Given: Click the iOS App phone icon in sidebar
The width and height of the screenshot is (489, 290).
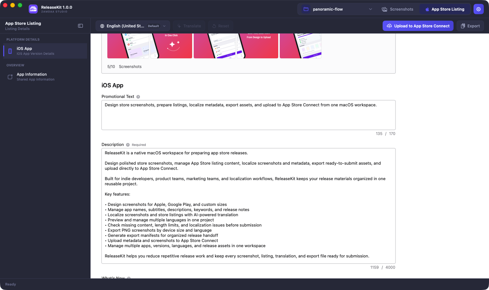Looking at the screenshot, I should pos(10,51).
